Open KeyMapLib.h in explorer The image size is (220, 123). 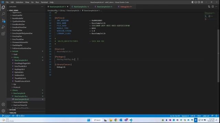(20, 69)
